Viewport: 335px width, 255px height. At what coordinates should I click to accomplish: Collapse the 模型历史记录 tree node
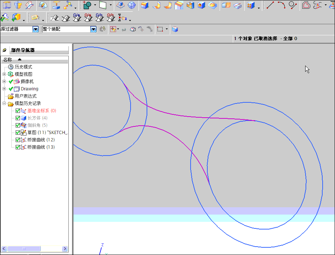pos(4,103)
